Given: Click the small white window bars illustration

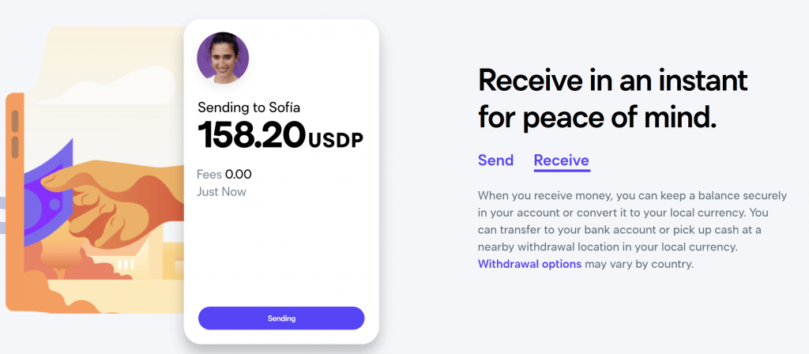Looking at the screenshot, I should click(x=126, y=265).
